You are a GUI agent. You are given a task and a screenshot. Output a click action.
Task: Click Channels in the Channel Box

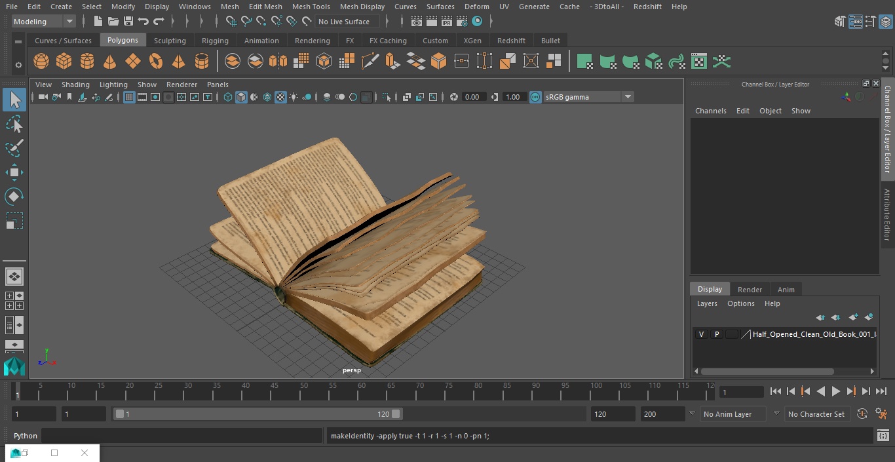[710, 111]
